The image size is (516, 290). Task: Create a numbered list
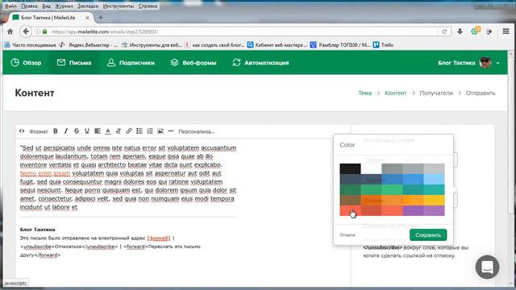point(150,131)
